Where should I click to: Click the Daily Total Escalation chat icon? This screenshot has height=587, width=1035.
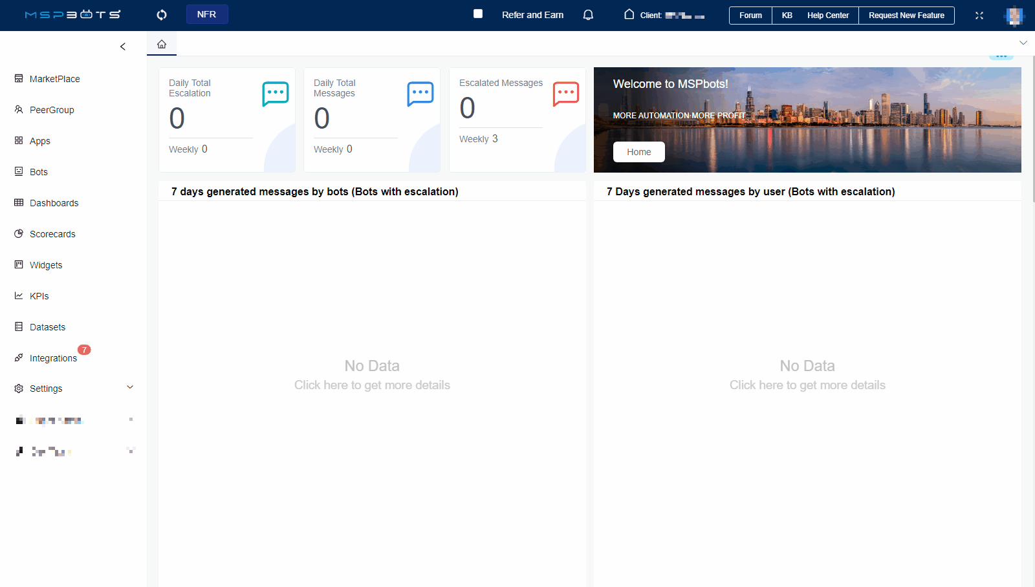(276, 94)
